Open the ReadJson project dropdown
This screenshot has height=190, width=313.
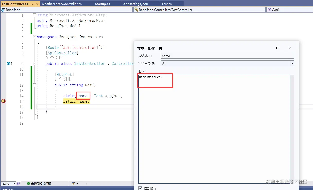tap(131, 10)
